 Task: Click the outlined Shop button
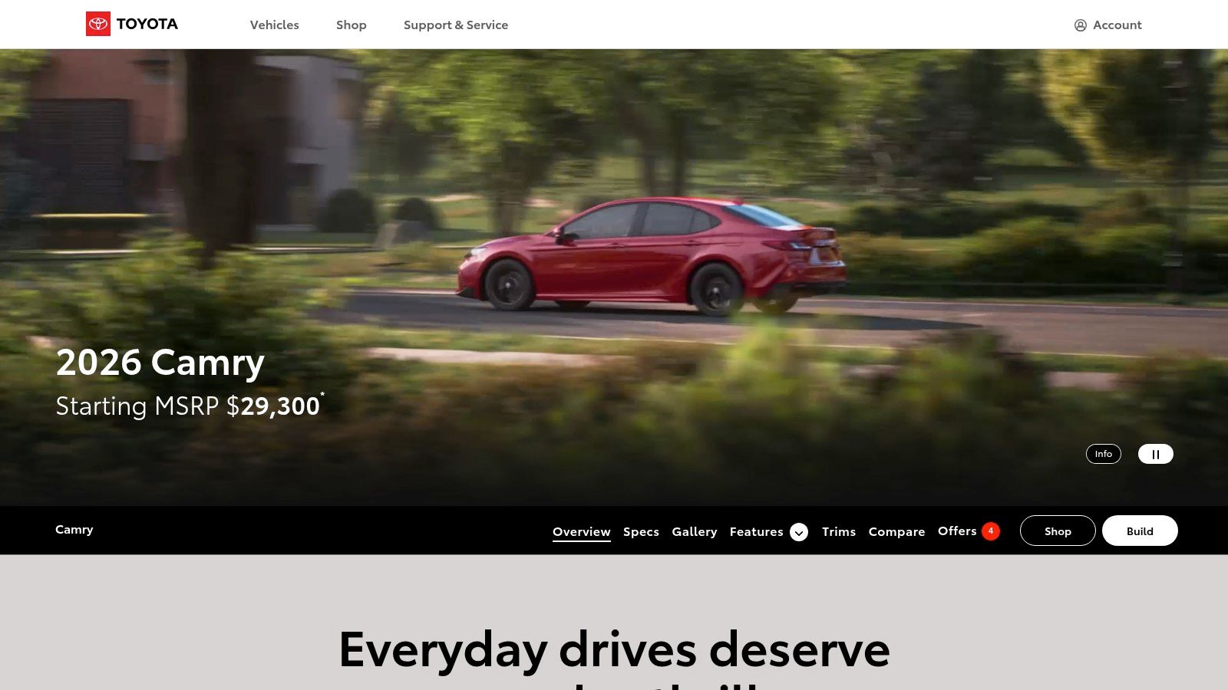[x=1058, y=531]
